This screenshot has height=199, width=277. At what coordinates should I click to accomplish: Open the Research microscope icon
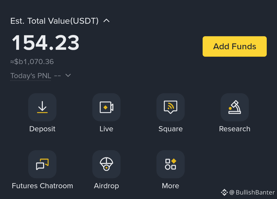tap(235, 107)
